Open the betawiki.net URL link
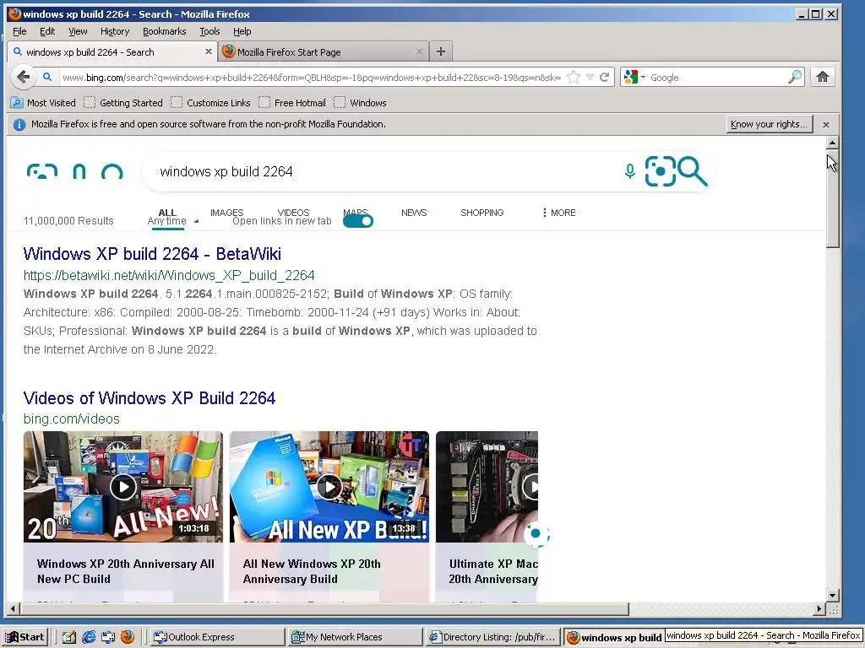The image size is (865, 648). [169, 275]
